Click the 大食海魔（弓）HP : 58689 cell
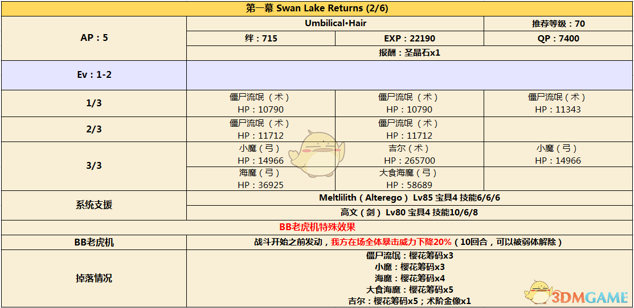The width and height of the screenshot is (634, 308). click(x=410, y=178)
